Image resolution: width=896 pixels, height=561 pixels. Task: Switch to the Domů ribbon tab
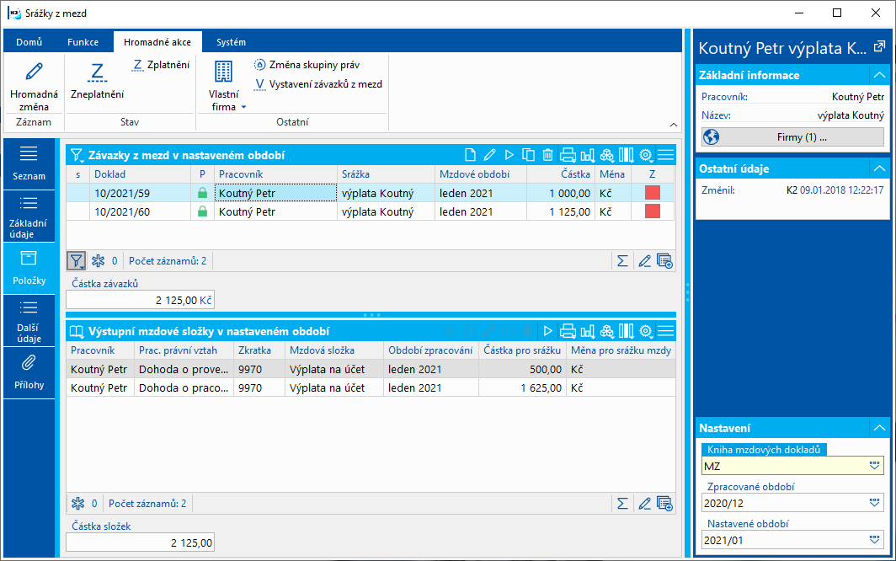[29, 42]
